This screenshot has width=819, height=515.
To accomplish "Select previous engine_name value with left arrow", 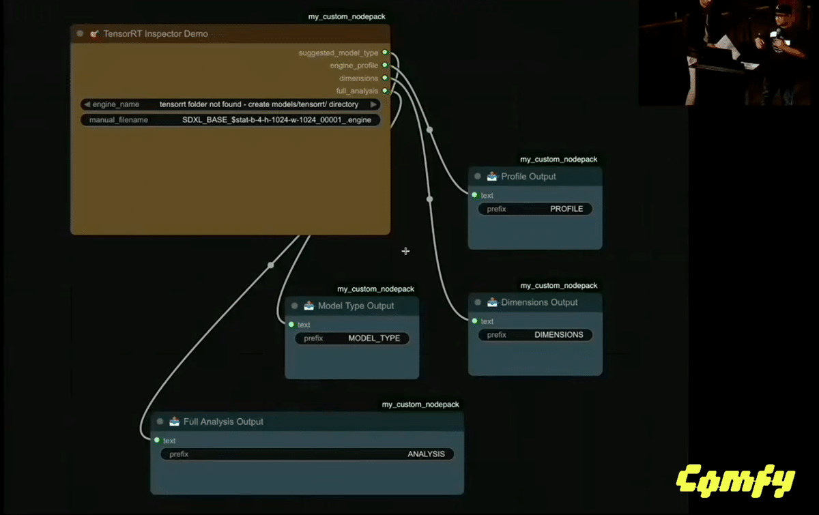I will [x=87, y=104].
